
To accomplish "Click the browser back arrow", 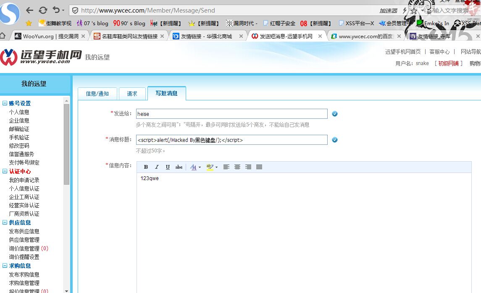I will point(29,10).
